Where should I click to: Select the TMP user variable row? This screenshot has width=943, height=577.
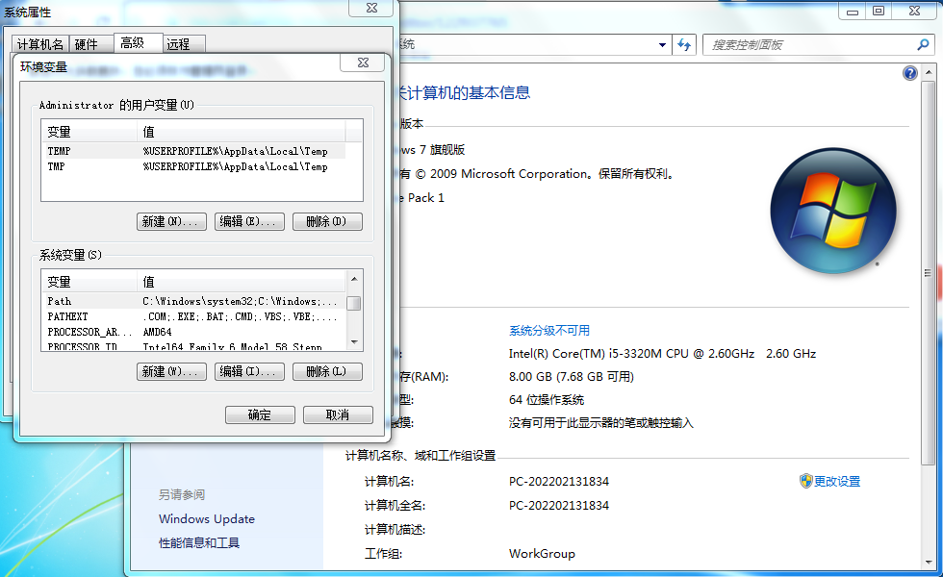196,166
